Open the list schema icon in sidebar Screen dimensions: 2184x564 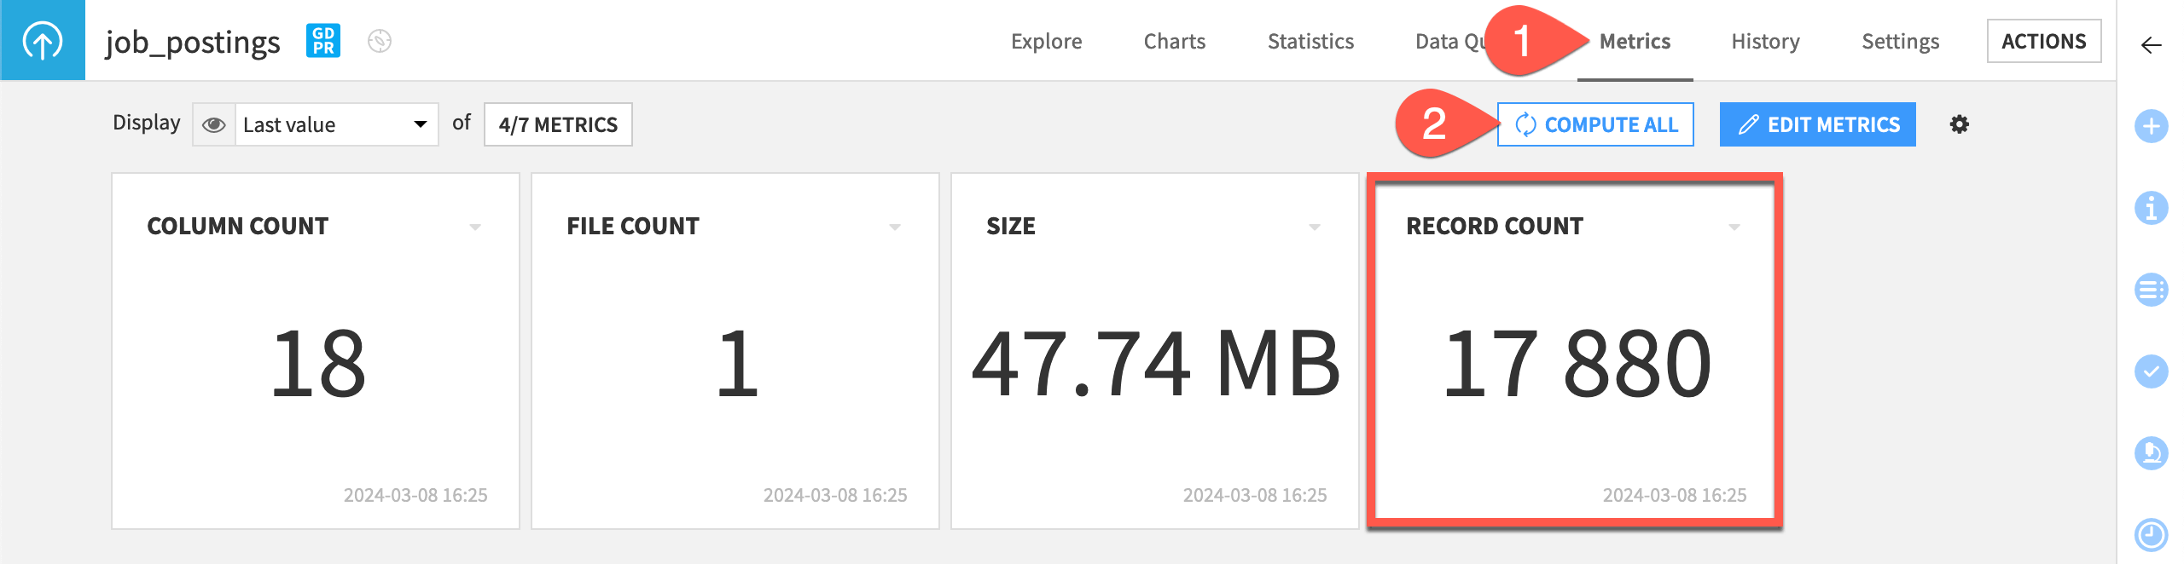tap(2152, 290)
